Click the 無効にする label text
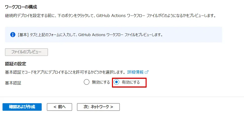The image size is (244, 114). [x=101, y=82]
